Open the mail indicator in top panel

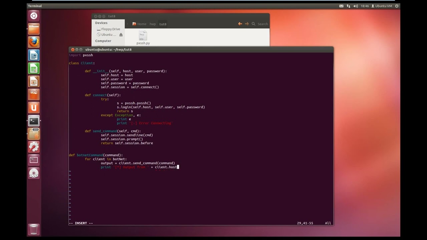pos(341,6)
